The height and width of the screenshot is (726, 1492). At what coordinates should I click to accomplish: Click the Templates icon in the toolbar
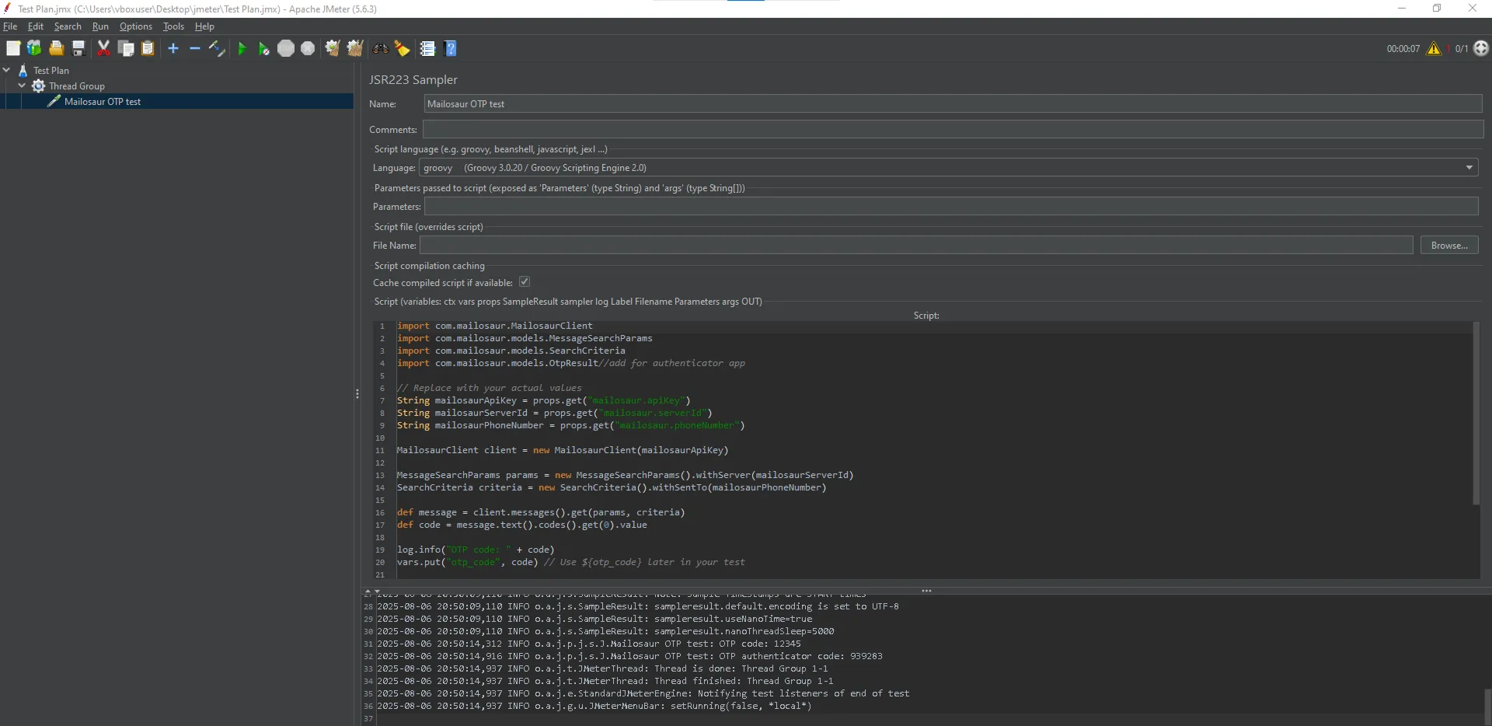(x=34, y=48)
